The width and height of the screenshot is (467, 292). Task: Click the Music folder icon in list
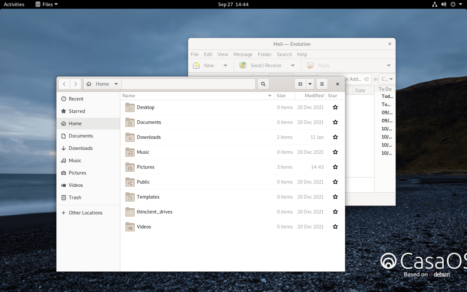click(x=130, y=152)
